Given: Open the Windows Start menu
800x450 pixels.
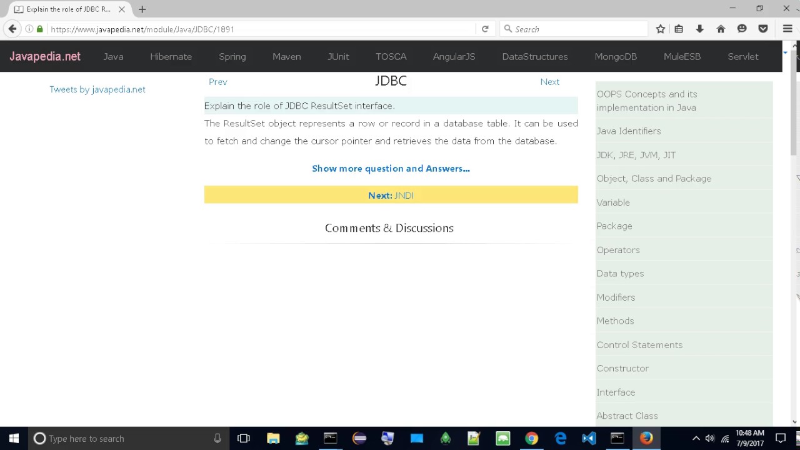Looking at the screenshot, I should coord(14,438).
